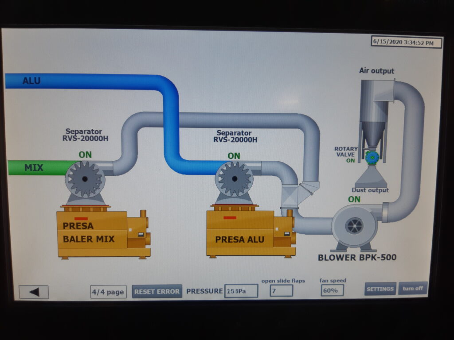Toggle the ALU separator ON status
Image resolution: width=454 pixels, height=340 pixels.
coord(234,156)
